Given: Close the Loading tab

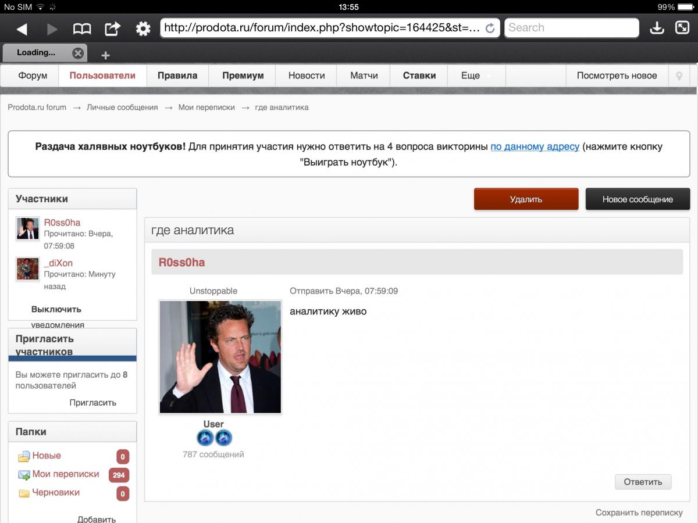Looking at the screenshot, I should [78, 53].
